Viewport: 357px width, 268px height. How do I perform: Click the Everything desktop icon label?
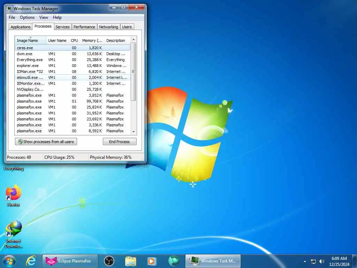(x=14, y=169)
